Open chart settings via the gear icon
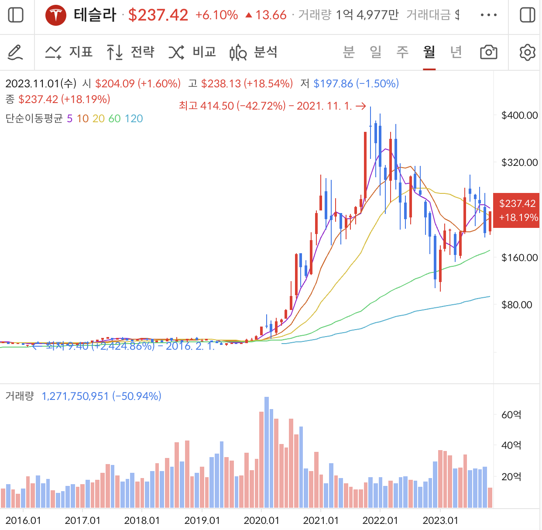Viewport: 542px width, 530px height. pos(526,52)
